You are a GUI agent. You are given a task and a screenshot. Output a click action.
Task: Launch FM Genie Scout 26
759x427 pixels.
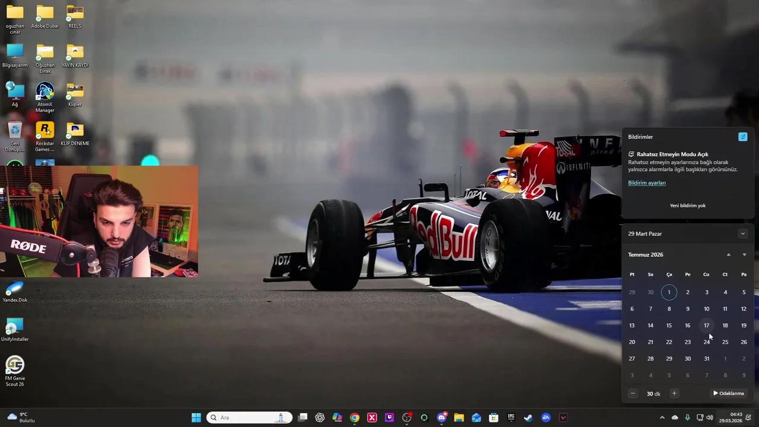point(15,371)
